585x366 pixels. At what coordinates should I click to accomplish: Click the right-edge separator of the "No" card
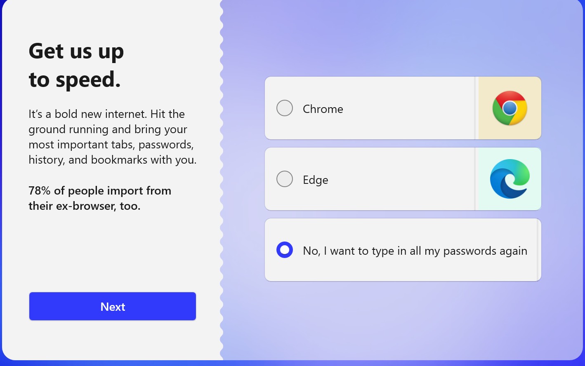pos(538,250)
